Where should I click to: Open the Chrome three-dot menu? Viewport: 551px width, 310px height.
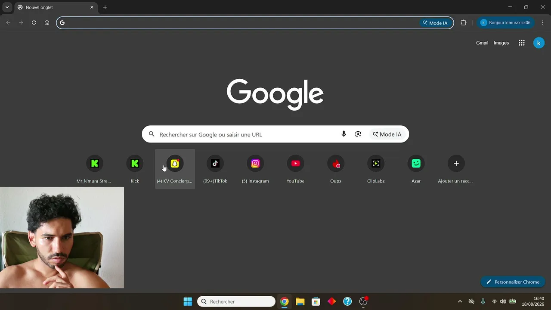pyautogui.click(x=542, y=23)
